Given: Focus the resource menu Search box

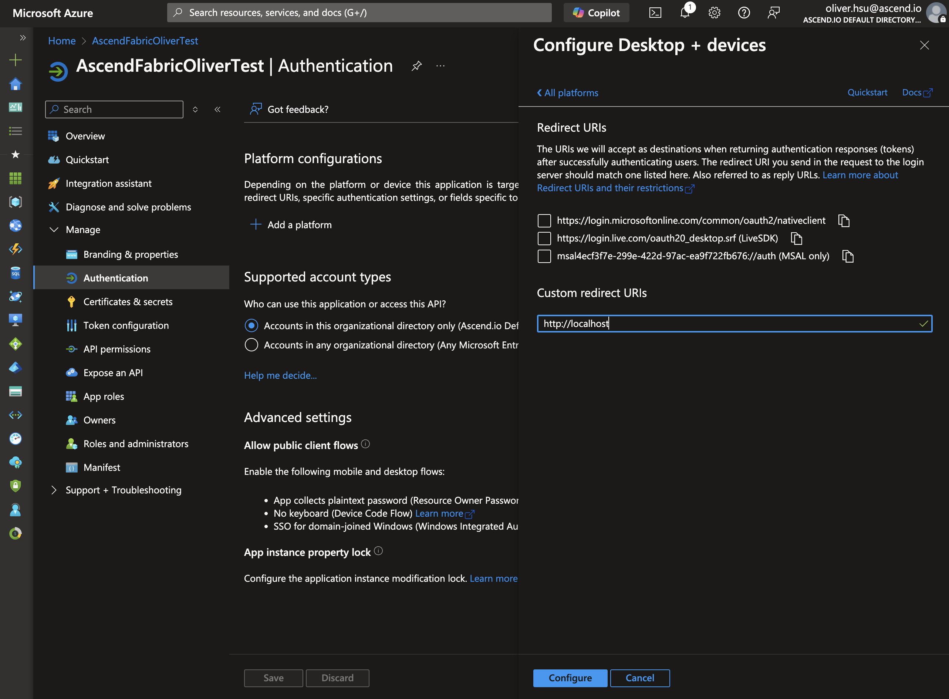Looking at the screenshot, I should tap(114, 109).
